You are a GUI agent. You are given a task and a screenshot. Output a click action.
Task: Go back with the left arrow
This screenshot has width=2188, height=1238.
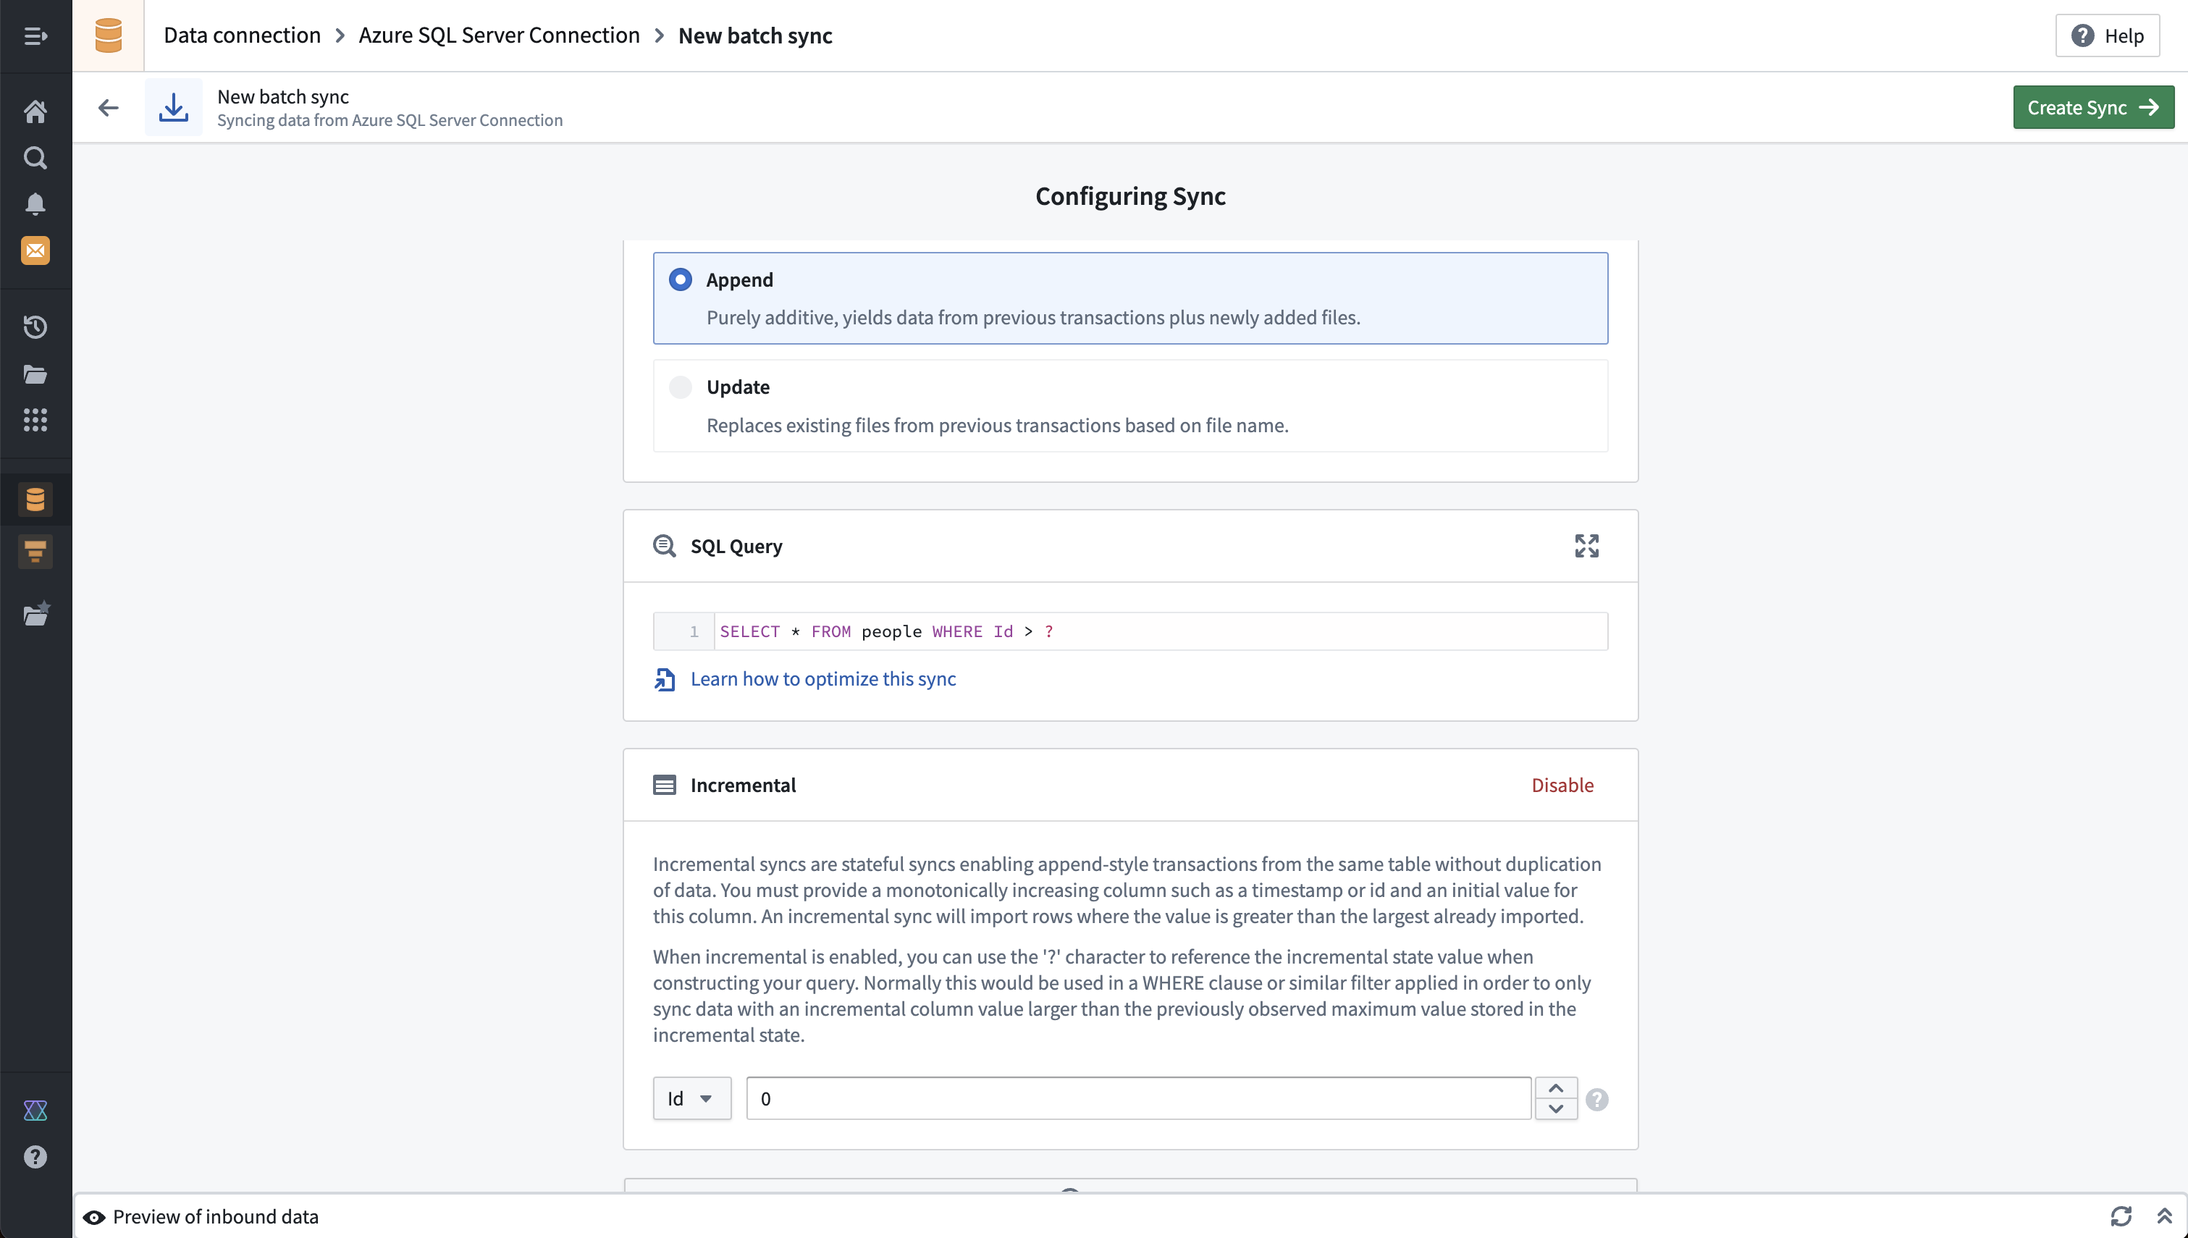point(108,107)
